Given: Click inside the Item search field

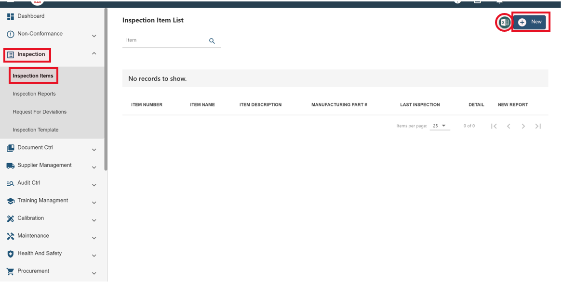Looking at the screenshot, I should pos(159,40).
